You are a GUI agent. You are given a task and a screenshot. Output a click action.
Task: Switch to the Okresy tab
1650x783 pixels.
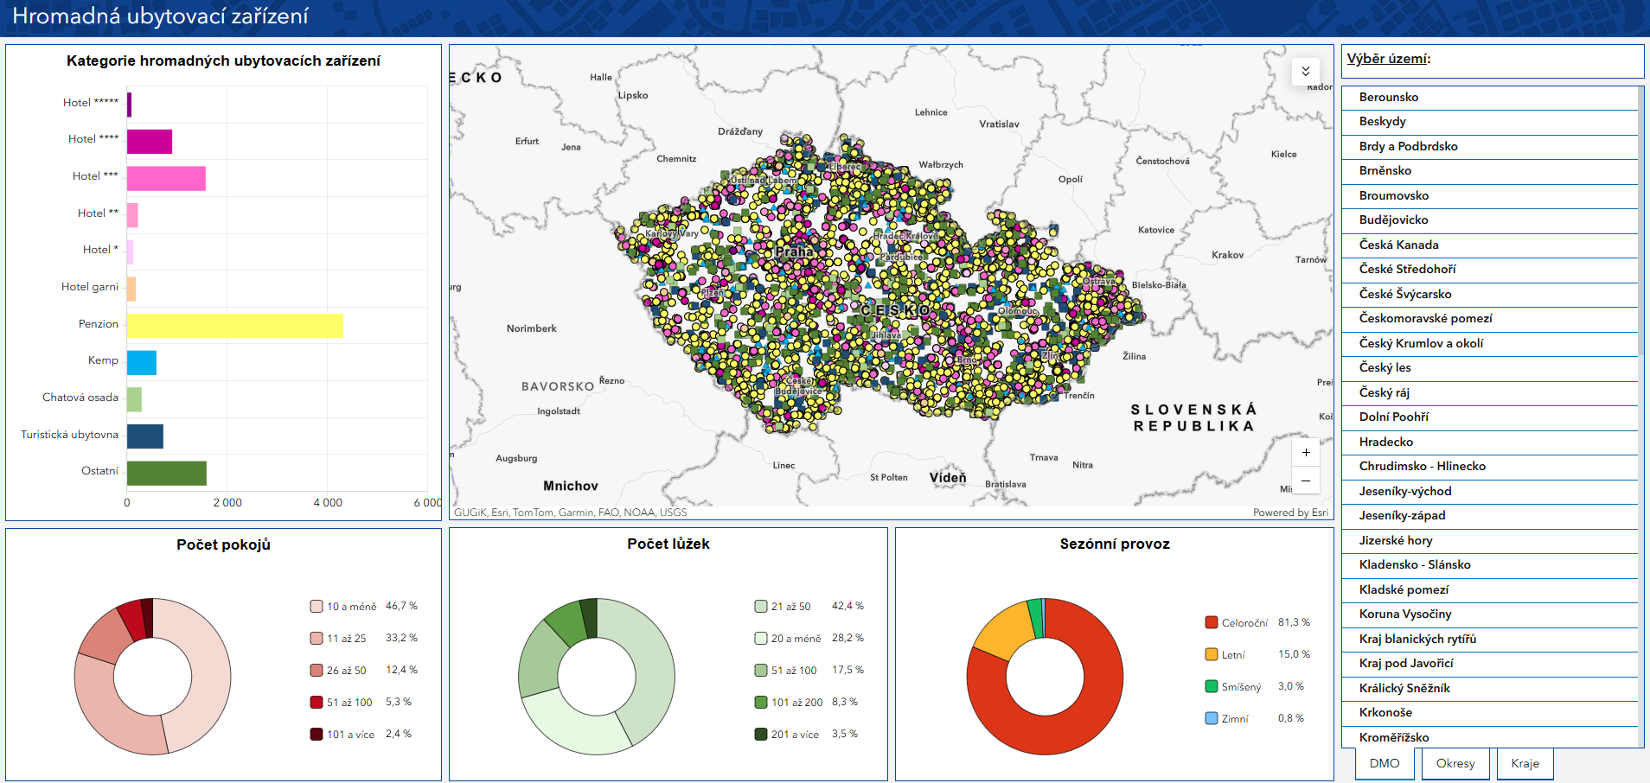(1455, 763)
